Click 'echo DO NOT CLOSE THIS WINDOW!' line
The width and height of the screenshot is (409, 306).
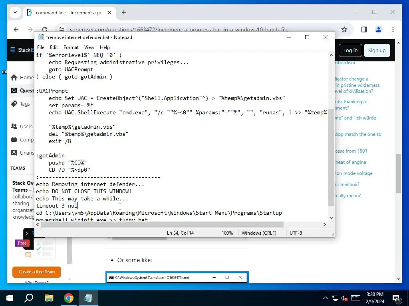coord(84,191)
